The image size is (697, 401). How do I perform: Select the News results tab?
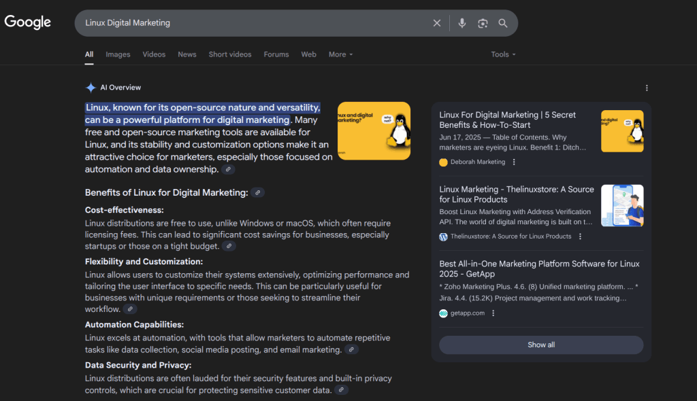pyautogui.click(x=187, y=54)
